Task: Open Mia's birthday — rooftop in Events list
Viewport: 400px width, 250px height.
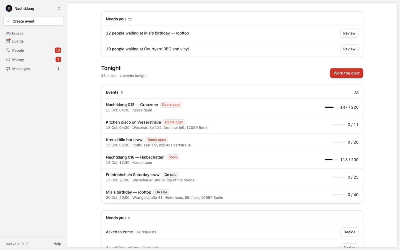Action: 232,195
